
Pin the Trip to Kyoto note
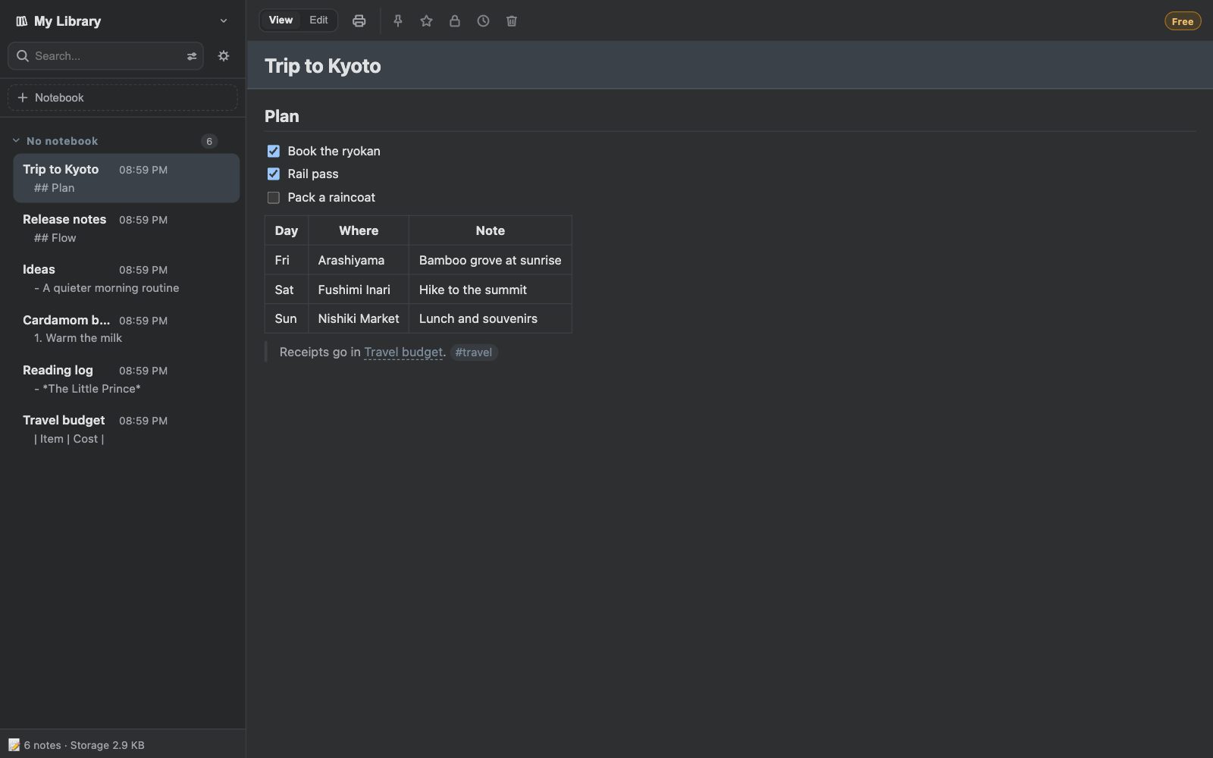[x=398, y=21]
